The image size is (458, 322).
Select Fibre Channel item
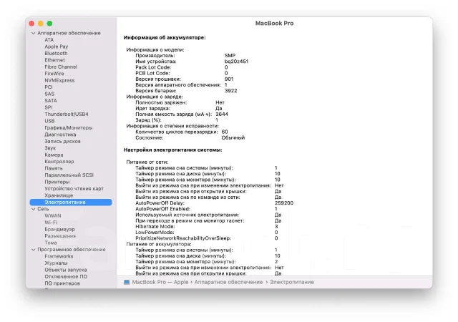(61, 67)
